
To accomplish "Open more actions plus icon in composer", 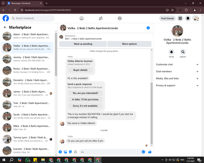I will [x=60, y=152].
